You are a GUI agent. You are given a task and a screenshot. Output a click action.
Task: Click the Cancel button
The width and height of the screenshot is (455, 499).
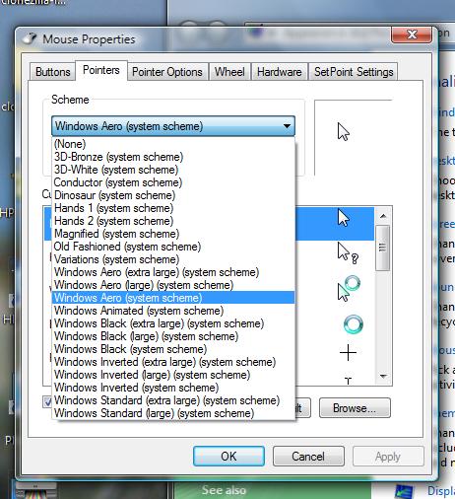[308, 457]
